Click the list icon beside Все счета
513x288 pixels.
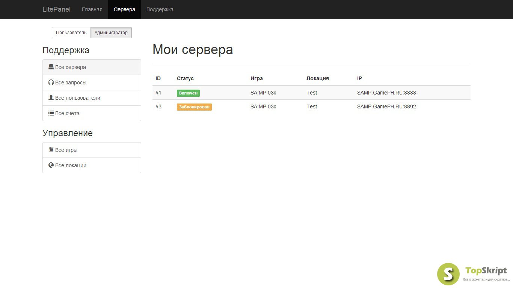tap(51, 113)
